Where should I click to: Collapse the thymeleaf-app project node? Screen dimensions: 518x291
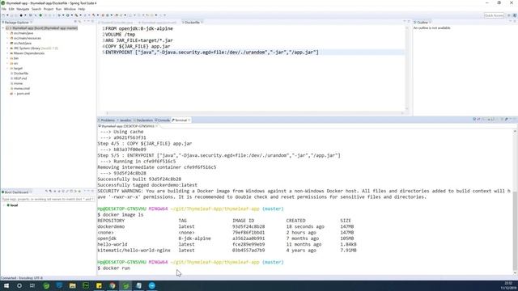[3, 28]
